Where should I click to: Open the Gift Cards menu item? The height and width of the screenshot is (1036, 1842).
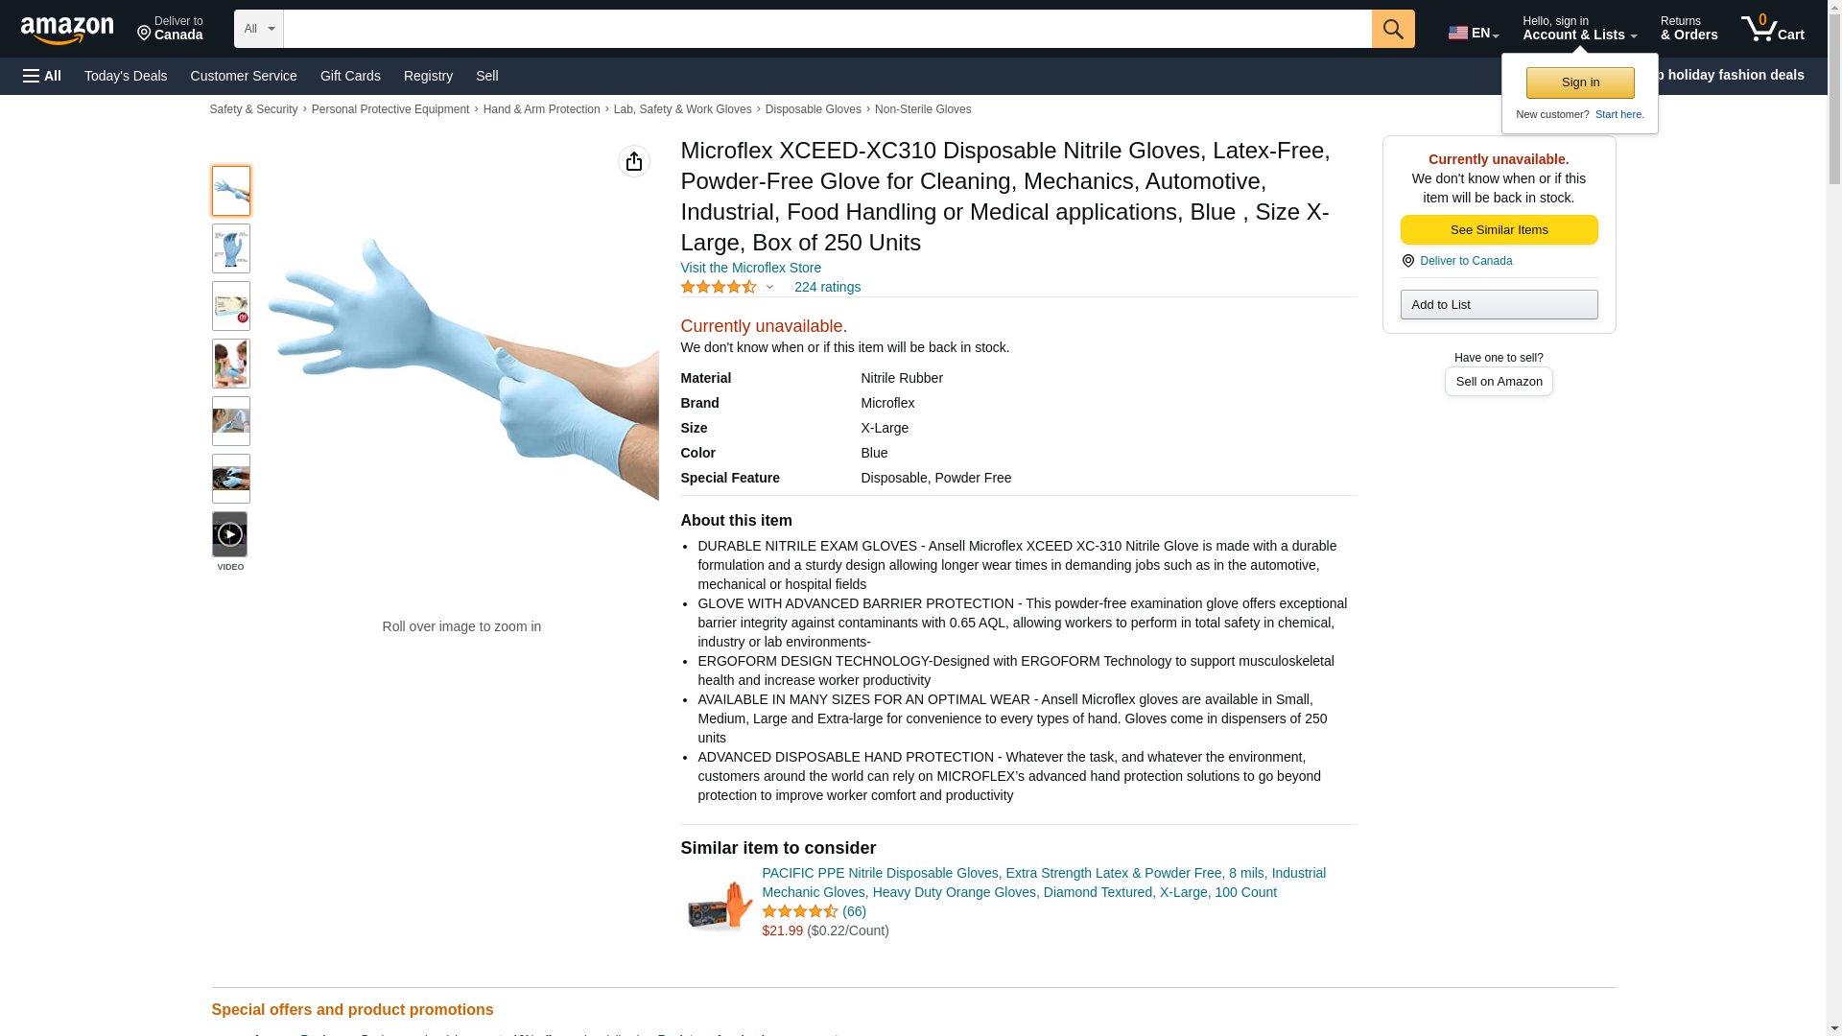tap(350, 76)
